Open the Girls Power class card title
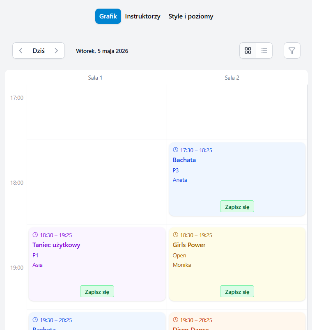312x330 pixels. [189, 245]
